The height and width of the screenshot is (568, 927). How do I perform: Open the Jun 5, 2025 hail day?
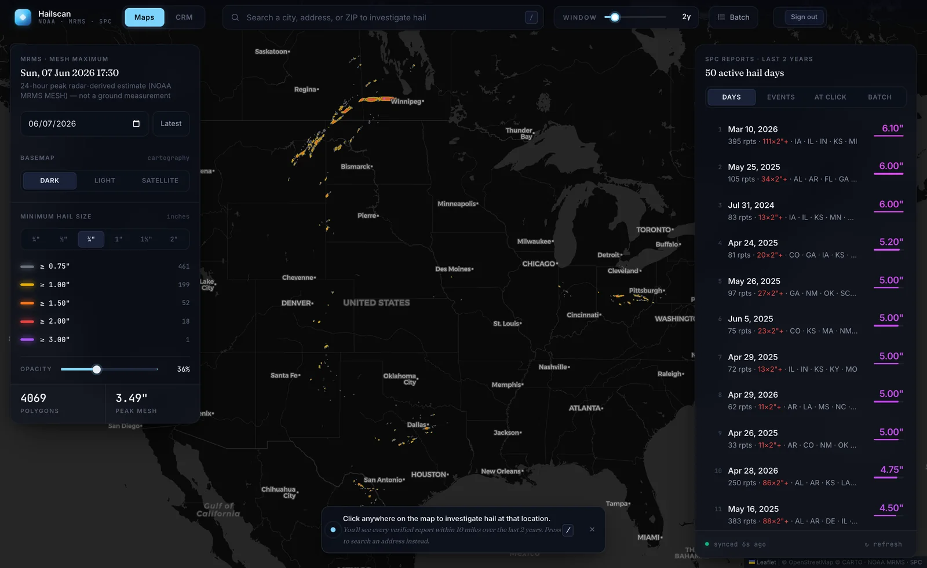click(x=806, y=324)
